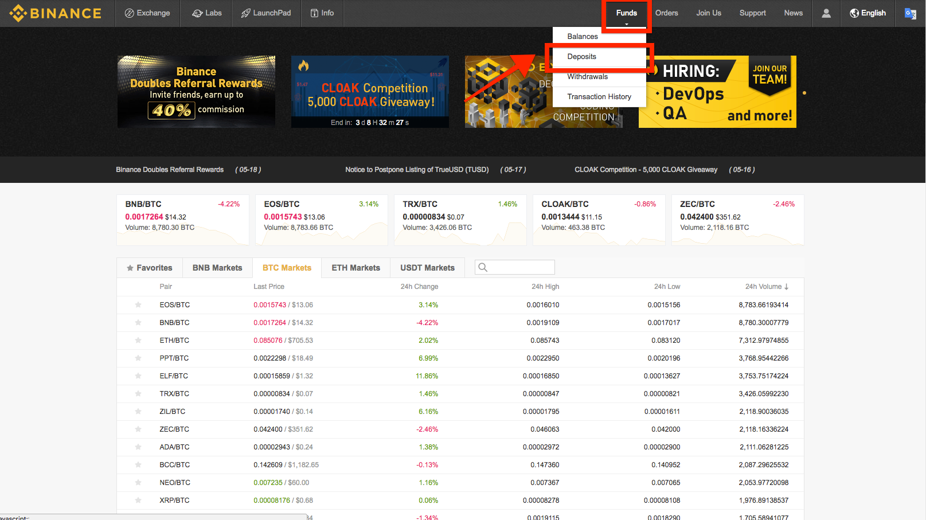This screenshot has height=520, width=926.
Task: Open the EOS/BTC ticker card
Action: [322, 220]
